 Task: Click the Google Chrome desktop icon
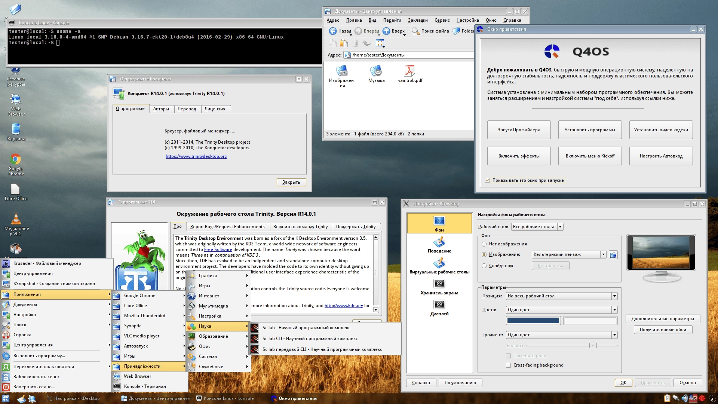coord(16,164)
